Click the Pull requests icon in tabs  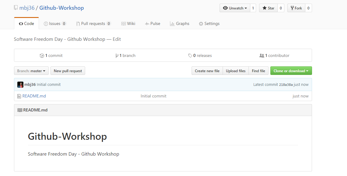pos(78,24)
